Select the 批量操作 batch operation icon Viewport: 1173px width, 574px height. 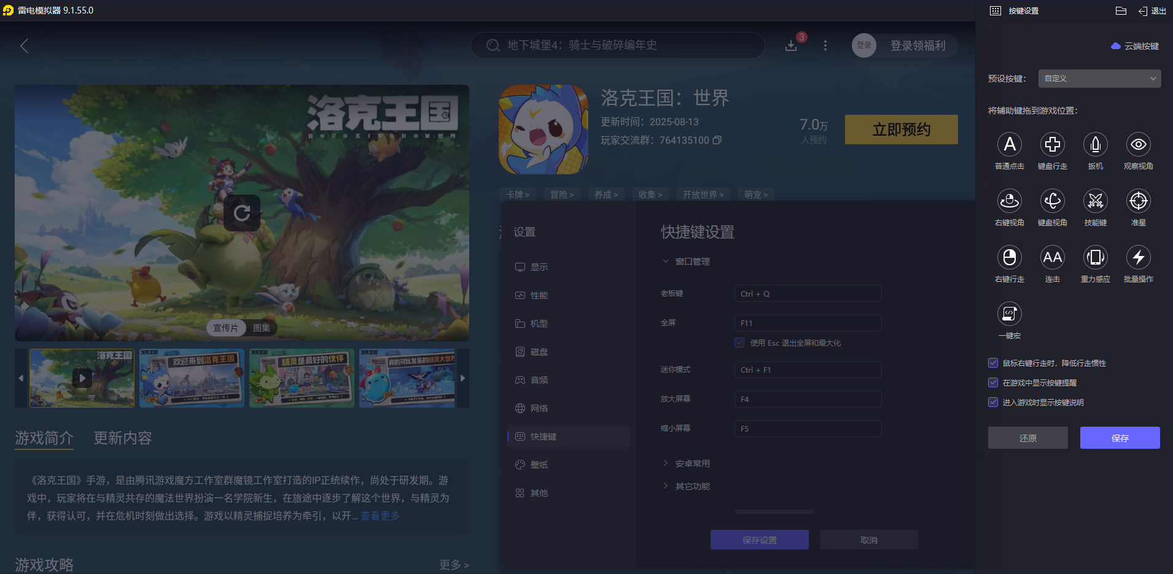(x=1138, y=257)
